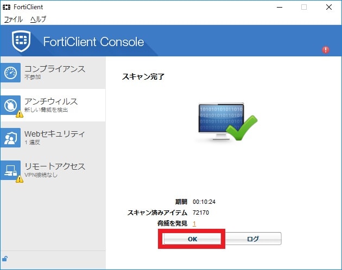Screen dimensions: 342x270
Task: Click the Webセキュリティ people icon
Action: [x=10, y=138]
